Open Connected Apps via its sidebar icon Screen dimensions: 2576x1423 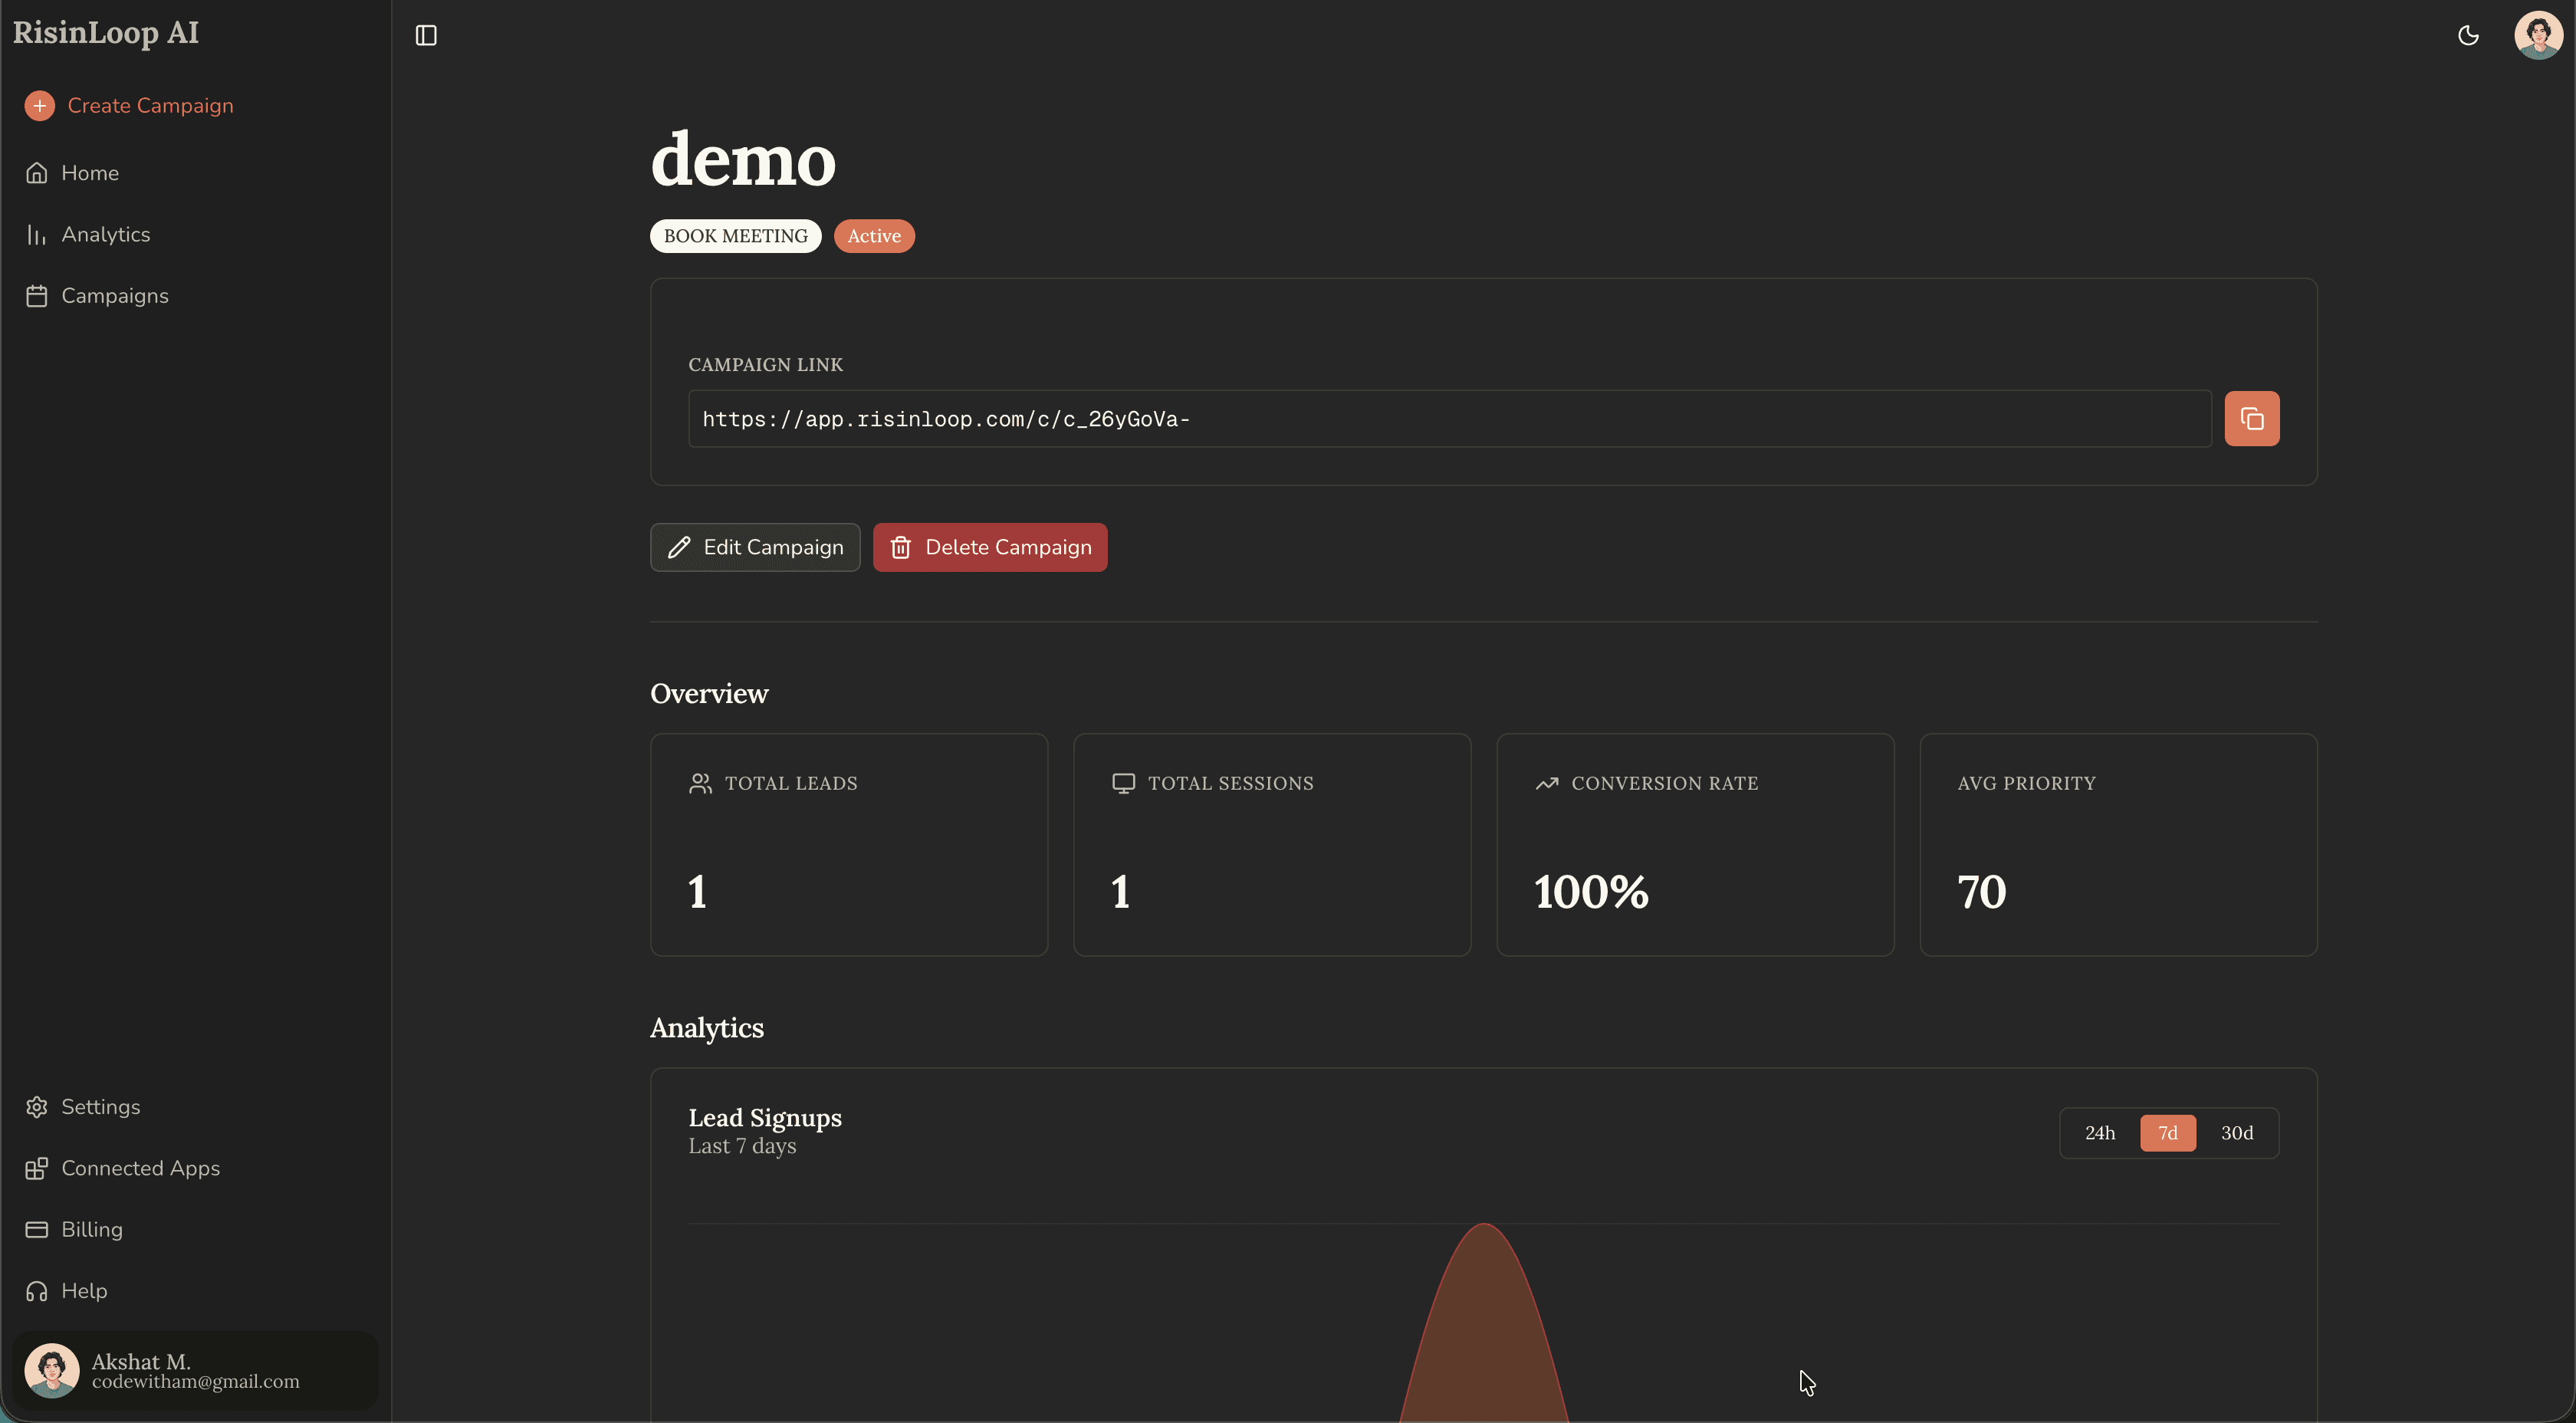point(140,1168)
